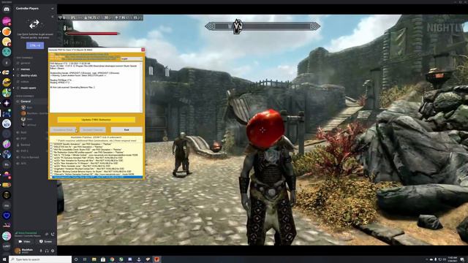Check DServant's Archery Gameplay Overhaul patch
468x263 pixels.
51,174
